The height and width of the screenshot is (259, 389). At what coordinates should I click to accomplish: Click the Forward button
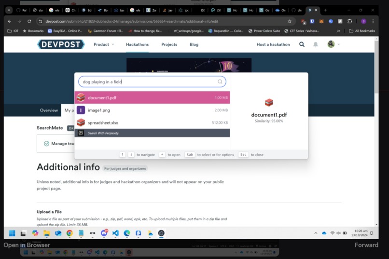[x=366, y=245]
